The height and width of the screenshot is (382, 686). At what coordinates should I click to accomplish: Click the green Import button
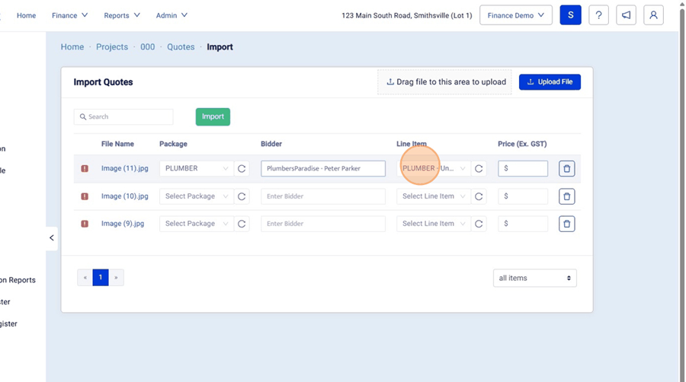click(213, 116)
